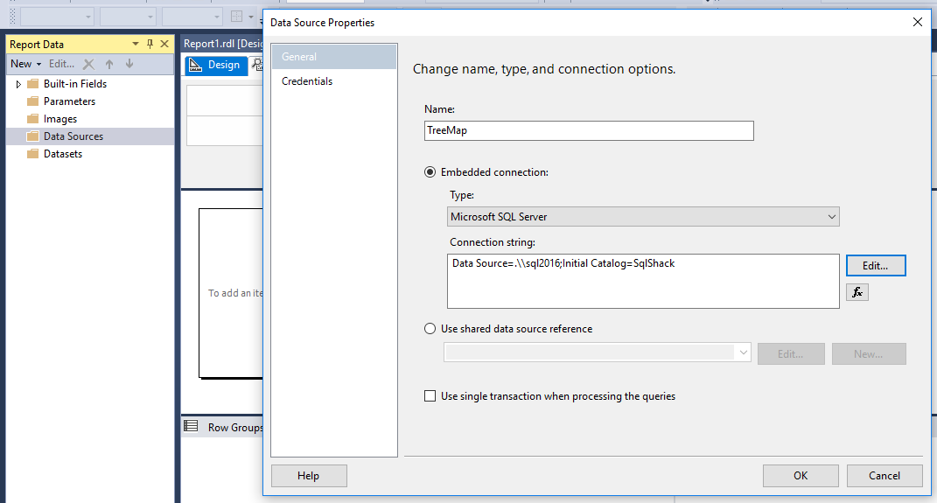The image size is (937, 503).
Task: Select the Embedded connection radio button
Action: 430,172
